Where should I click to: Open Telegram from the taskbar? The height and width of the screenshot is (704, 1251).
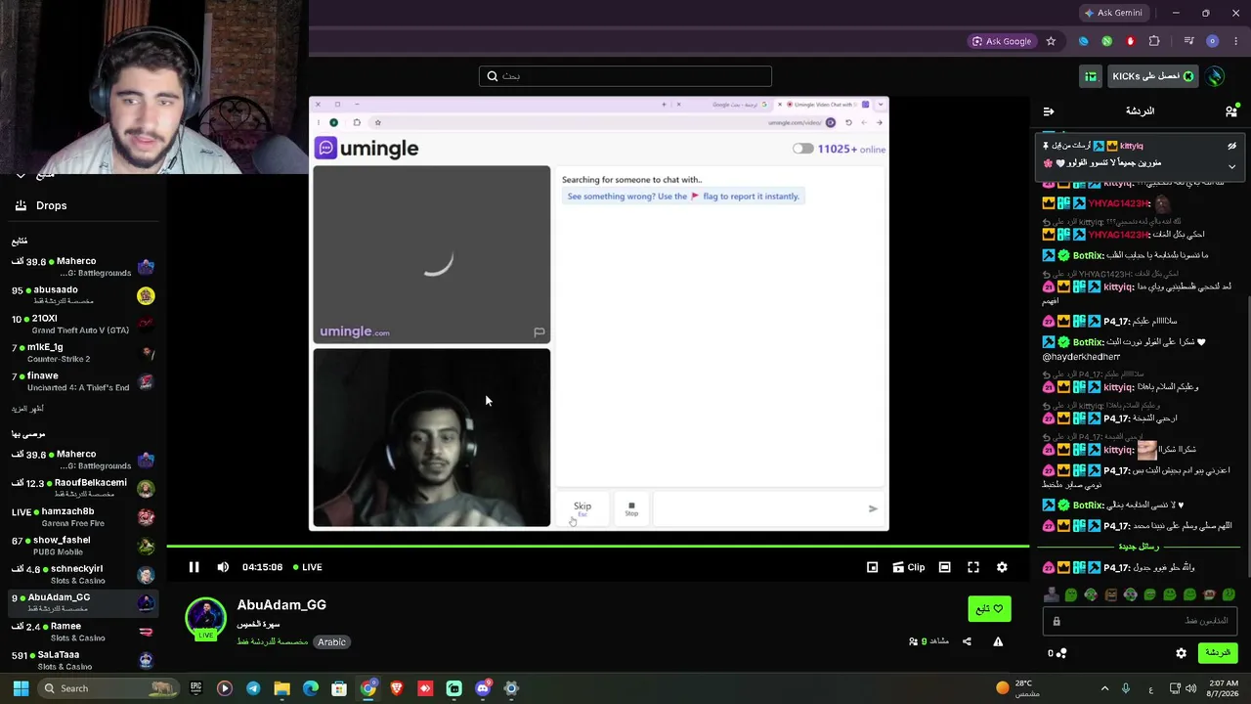tap(253, 688)
